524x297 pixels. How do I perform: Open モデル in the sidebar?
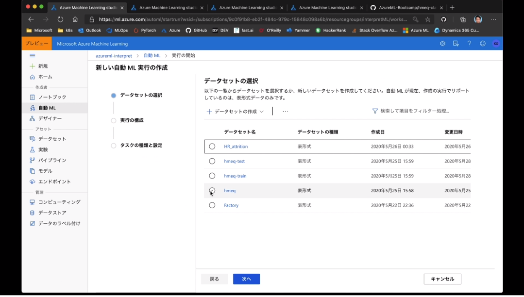[x=41, y=171]
